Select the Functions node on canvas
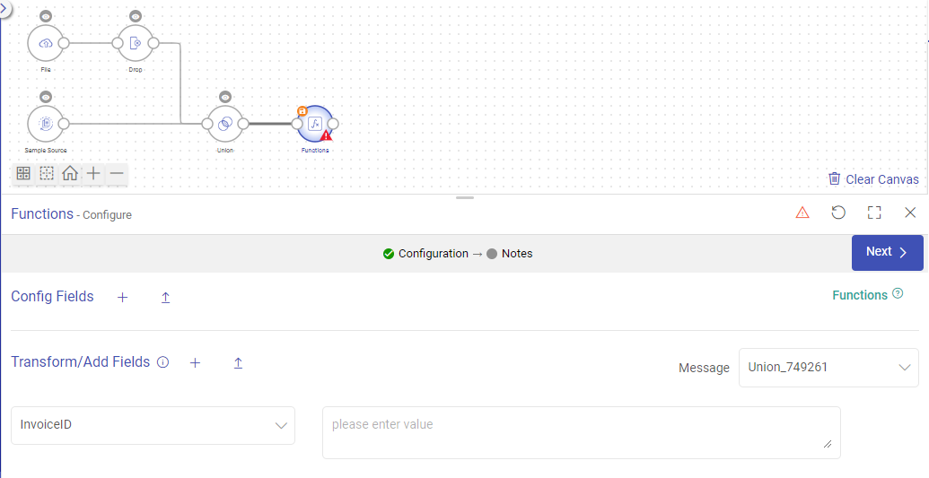This screenshot has width=929, height=478. (314, 124)
